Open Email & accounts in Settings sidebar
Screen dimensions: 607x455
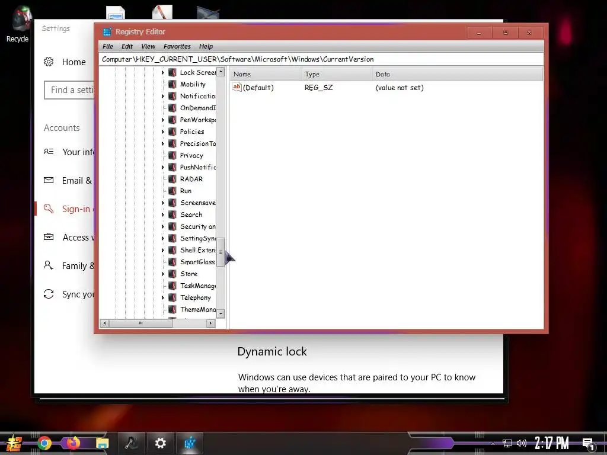tap(69, 180)
